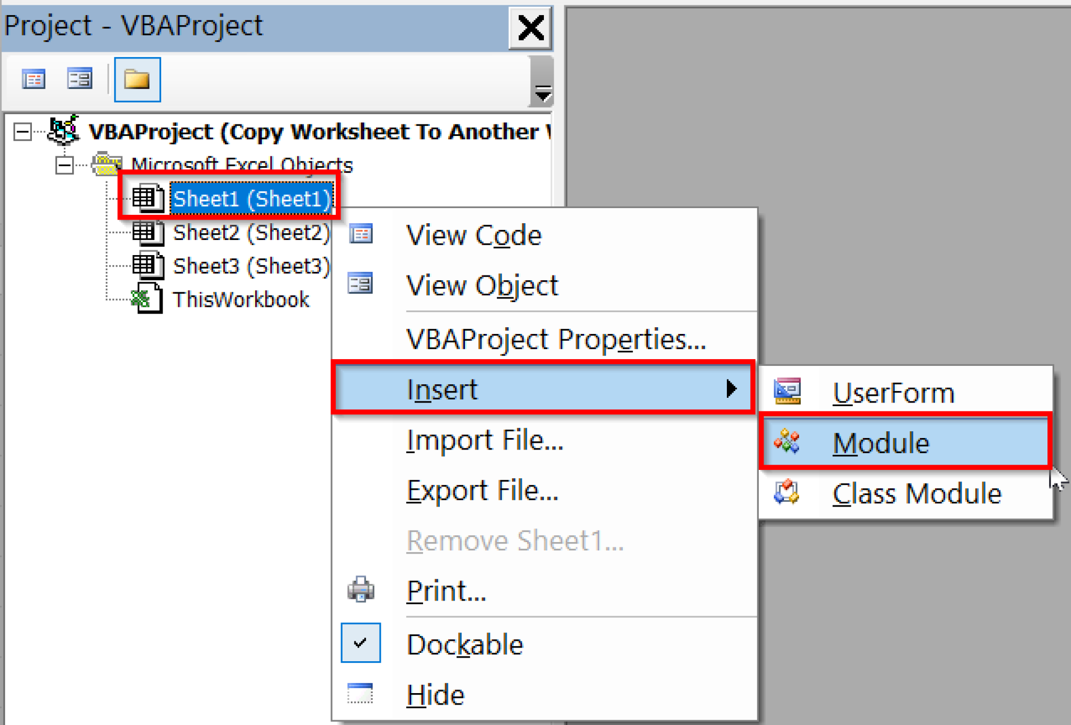Image resolution: width=1071 pixels, height=725 pixels.
Task: Select the View Code icon in Project Explorer toolbar
Action: pyautogui.click(x=33, y=79)
